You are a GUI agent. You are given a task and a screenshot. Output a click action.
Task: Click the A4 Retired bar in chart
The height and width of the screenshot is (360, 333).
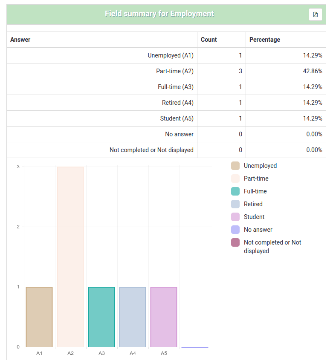coord(133,317)
